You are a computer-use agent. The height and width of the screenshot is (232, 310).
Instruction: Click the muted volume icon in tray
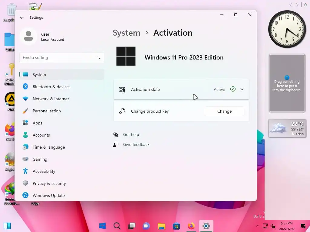[x=273, y=226]
